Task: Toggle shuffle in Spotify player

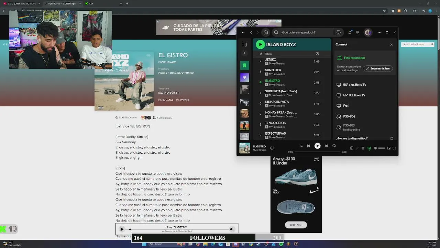Action: pyautogui.click(x=301, y=146)
